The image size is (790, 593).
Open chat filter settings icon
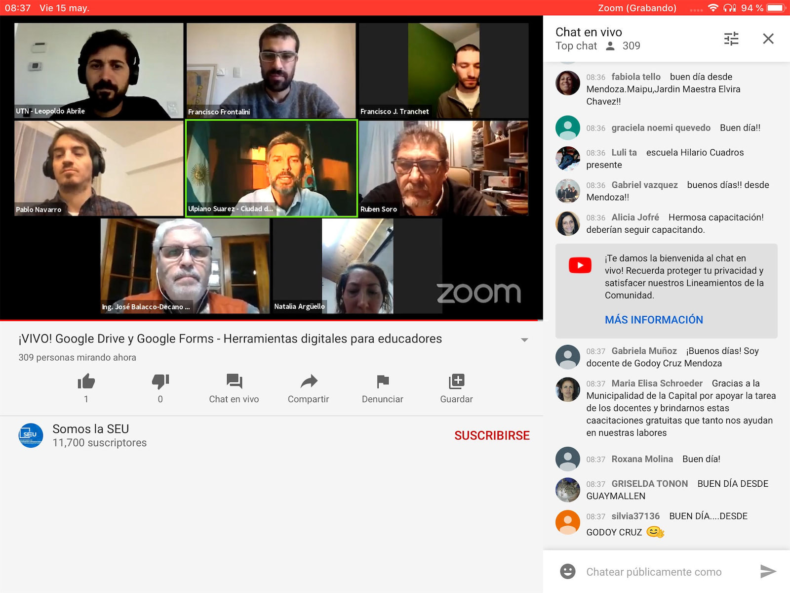[731, 39]
